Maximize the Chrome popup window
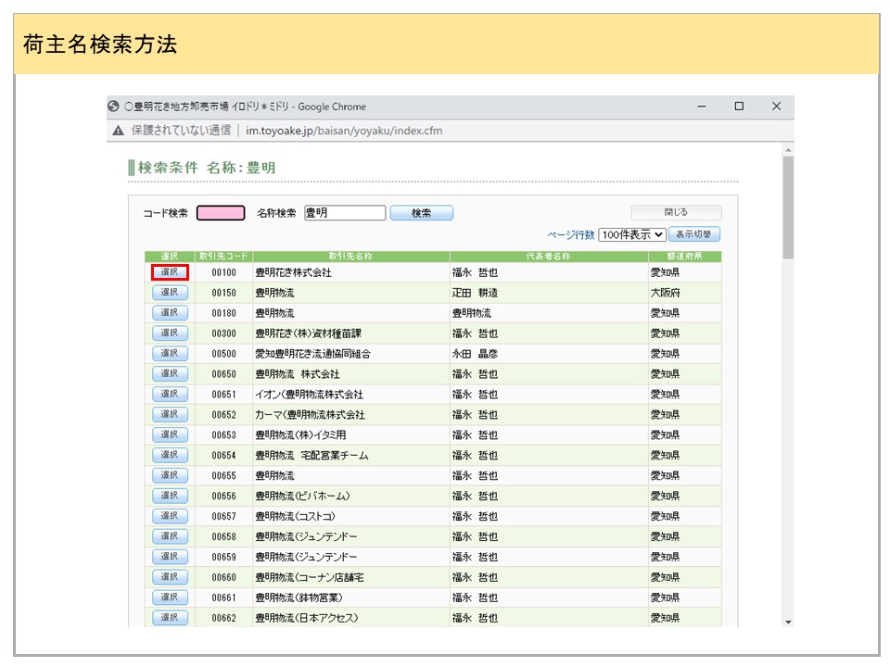Viewport: 890px width, 667px height. point(739,107)
